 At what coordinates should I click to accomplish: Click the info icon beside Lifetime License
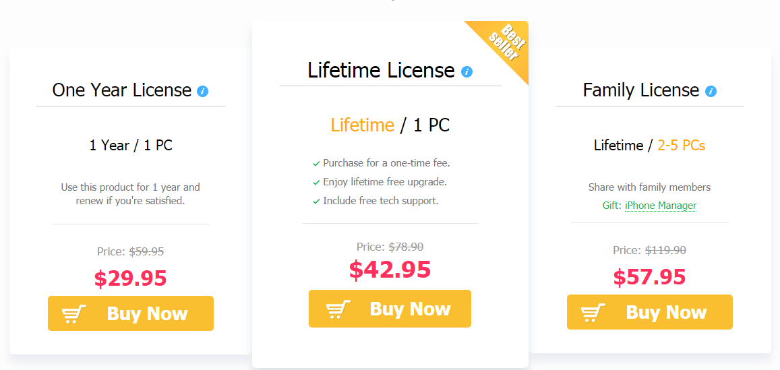(467, 71)
